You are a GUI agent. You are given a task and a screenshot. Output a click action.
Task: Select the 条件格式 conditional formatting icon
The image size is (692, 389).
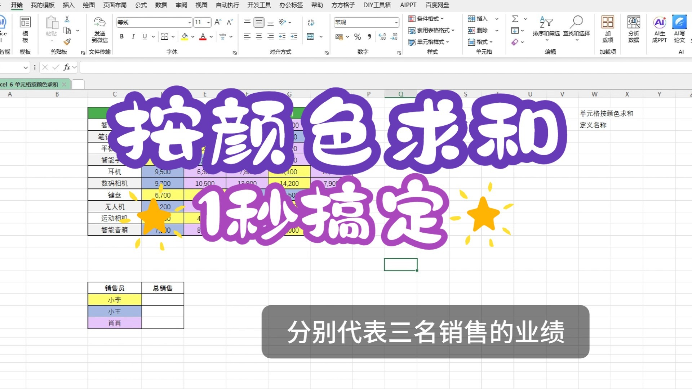[x=412, y=18]
